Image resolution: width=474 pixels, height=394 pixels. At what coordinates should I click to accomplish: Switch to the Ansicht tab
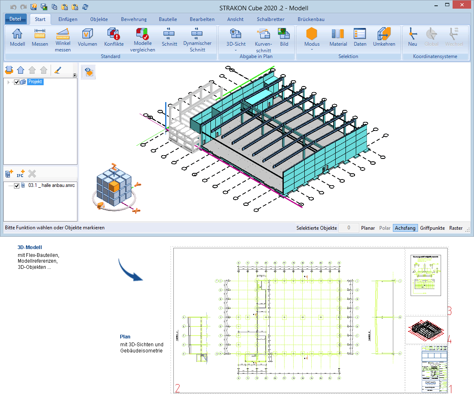(235, 19)
